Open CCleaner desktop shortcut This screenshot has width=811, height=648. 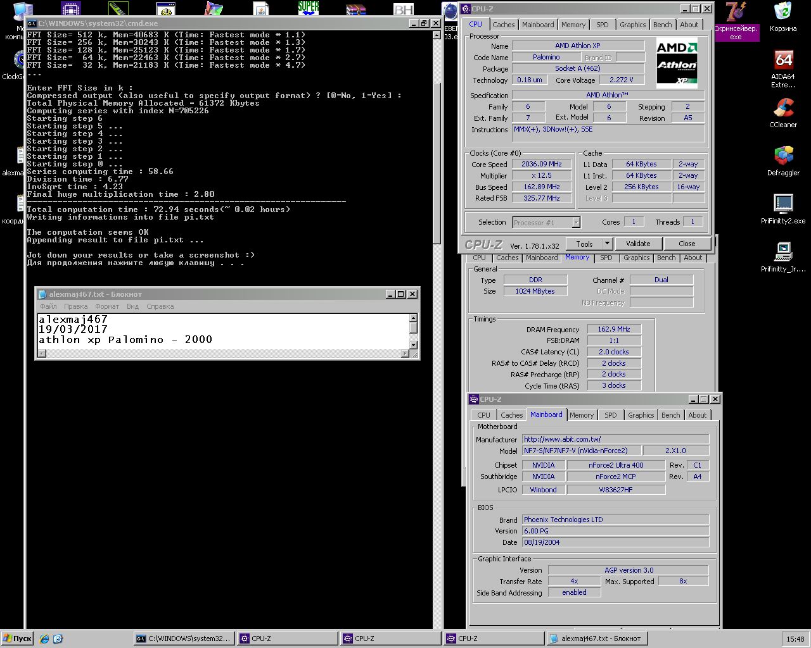point(783,114)
